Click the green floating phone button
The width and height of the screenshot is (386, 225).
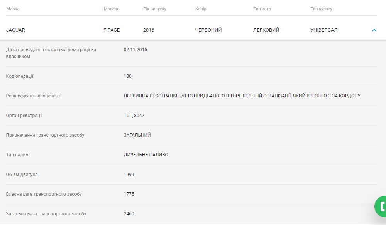pos(381,207)
